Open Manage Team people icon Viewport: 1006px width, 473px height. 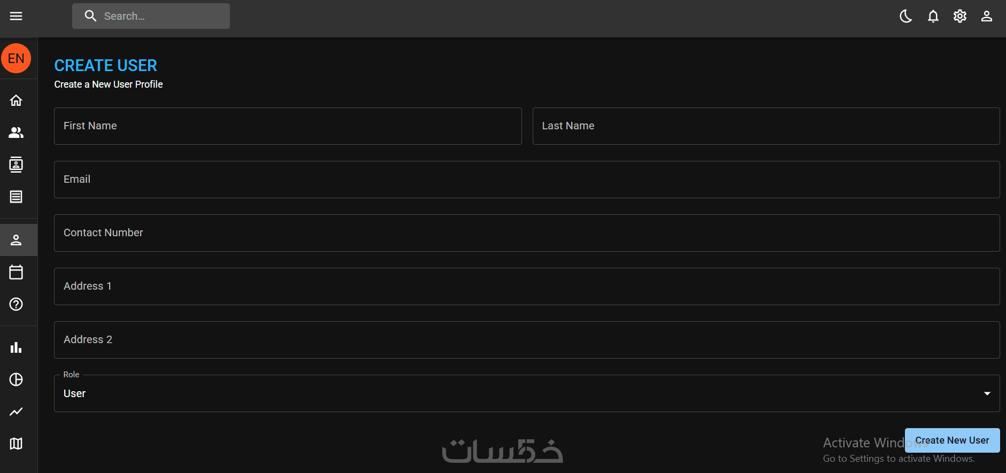(x=16, y=133)
